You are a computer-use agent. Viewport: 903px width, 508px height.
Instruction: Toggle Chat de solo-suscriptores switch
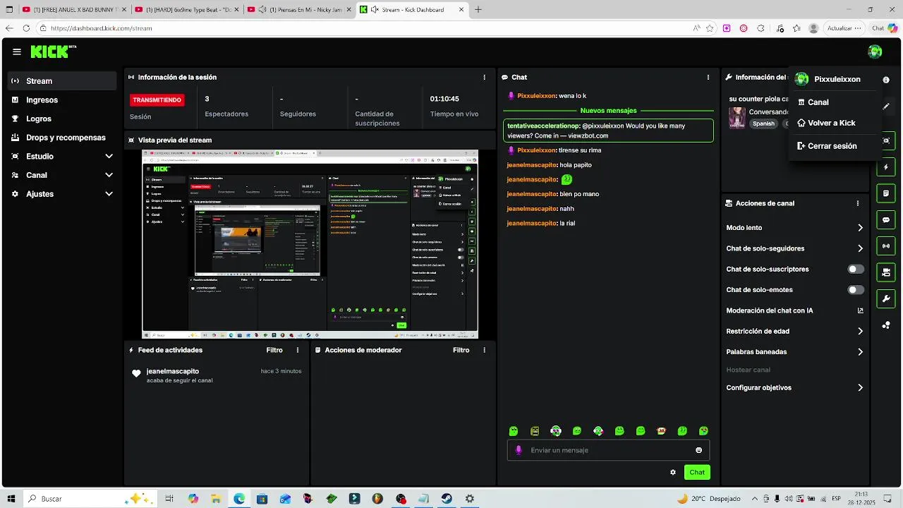coord(856,269)
